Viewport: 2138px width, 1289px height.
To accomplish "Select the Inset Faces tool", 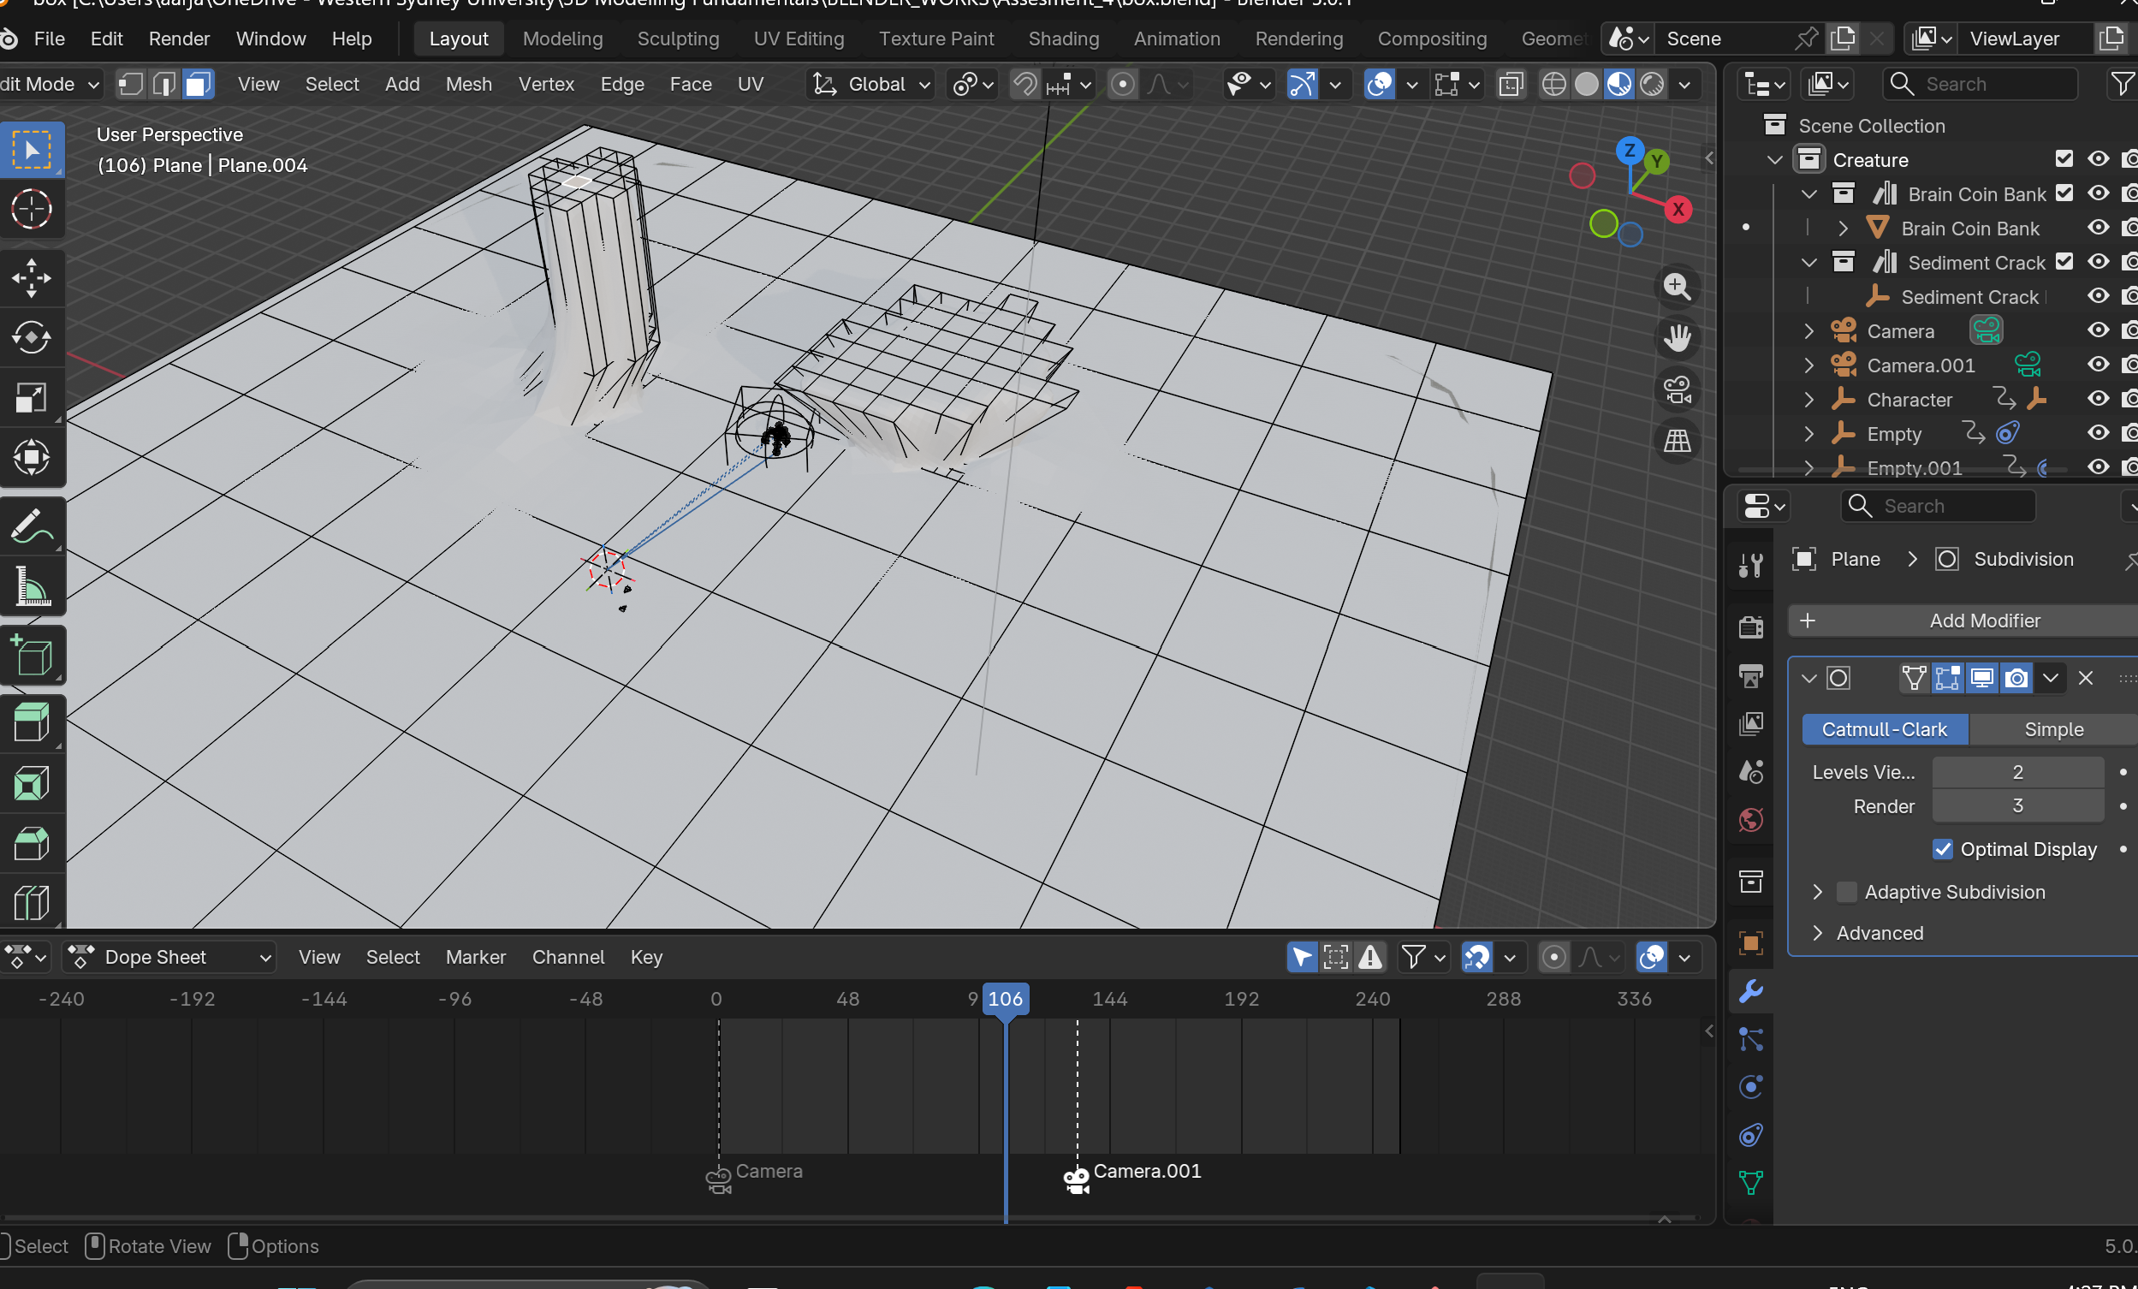I will pyautogui.click(x=33, y=784).
